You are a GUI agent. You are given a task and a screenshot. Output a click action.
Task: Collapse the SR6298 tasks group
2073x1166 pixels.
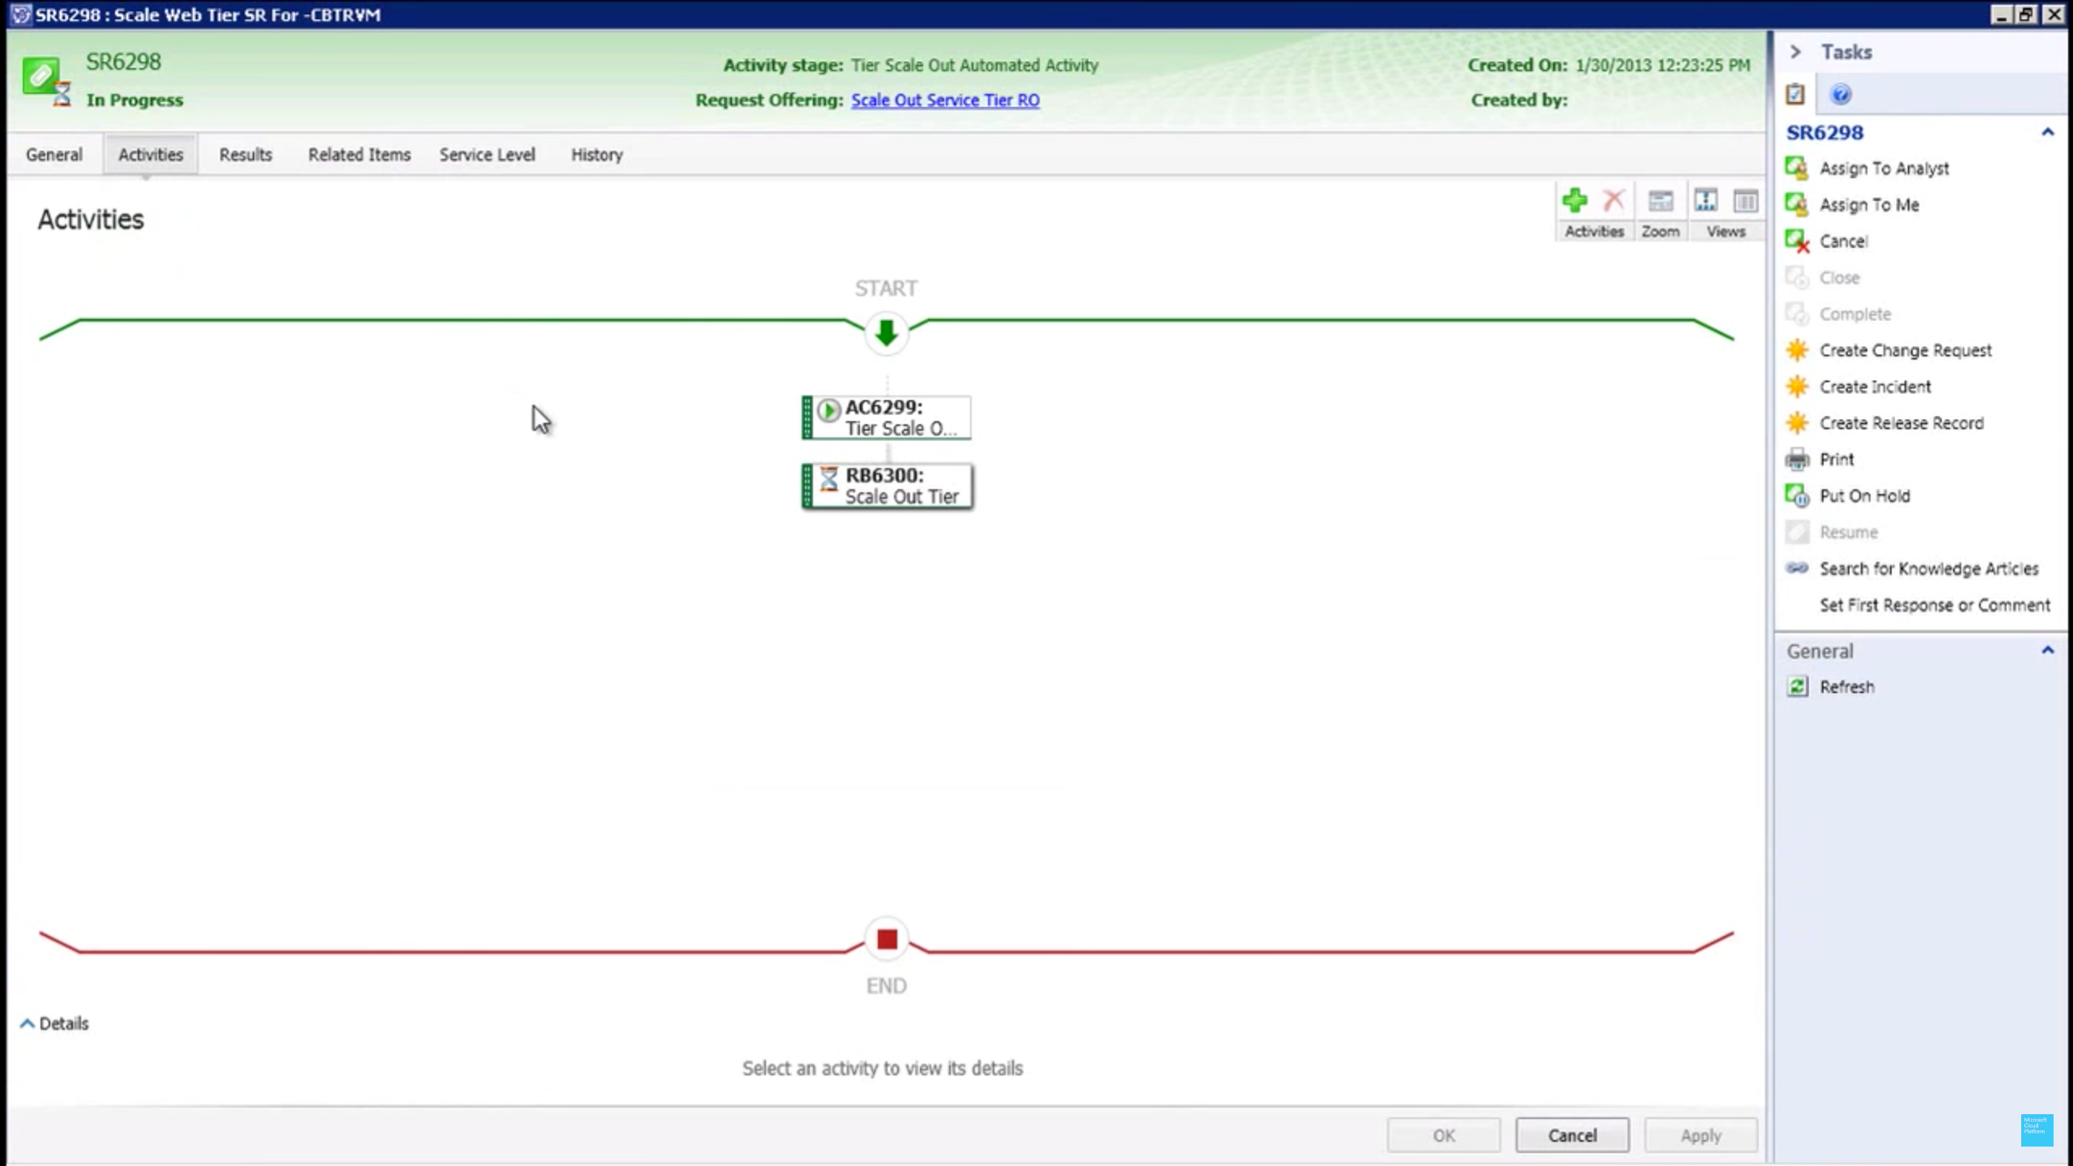[x=2047, y=132]
